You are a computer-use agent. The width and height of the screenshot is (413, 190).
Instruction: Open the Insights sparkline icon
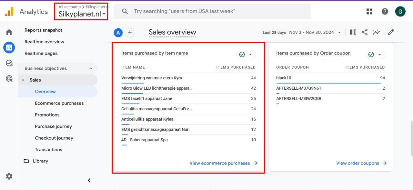376,32
